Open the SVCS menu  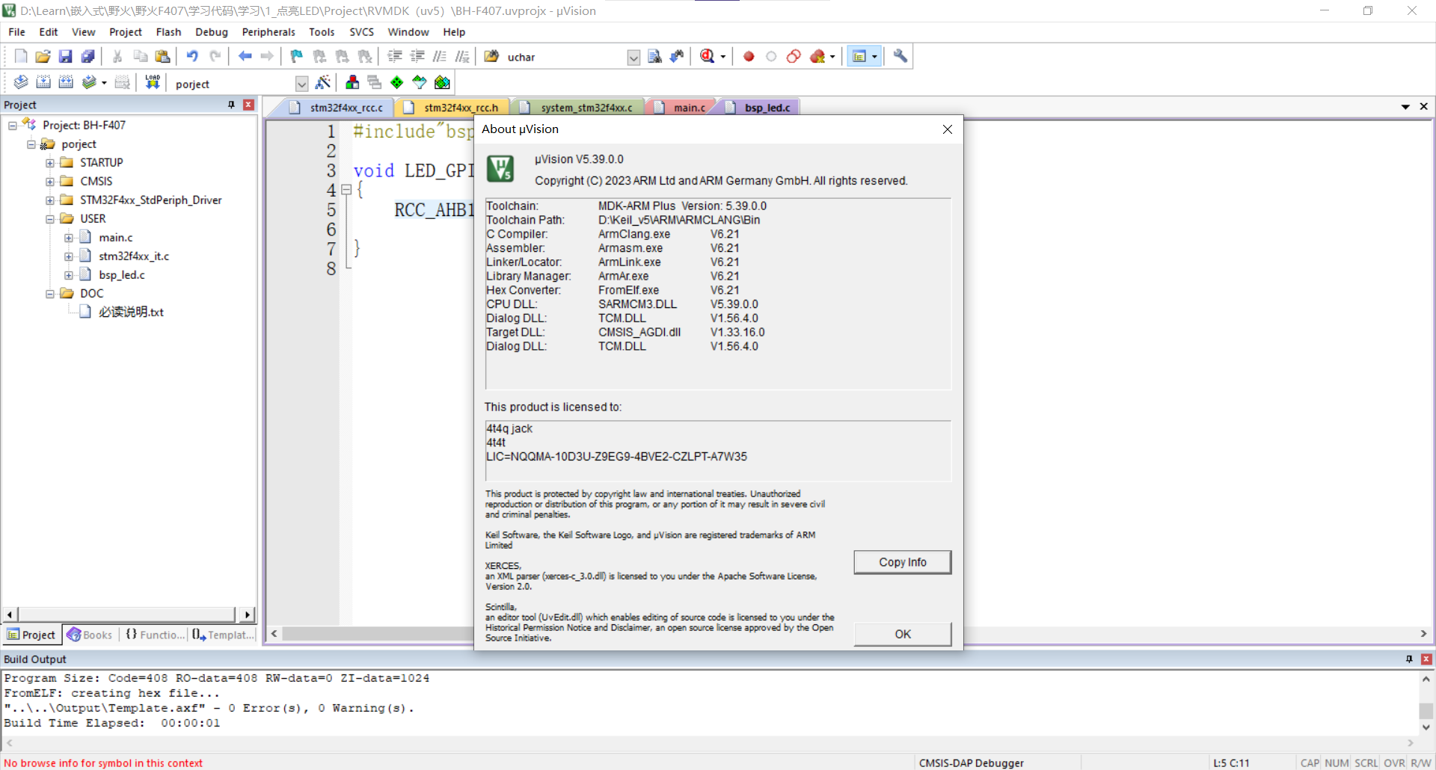pos(361,32)
